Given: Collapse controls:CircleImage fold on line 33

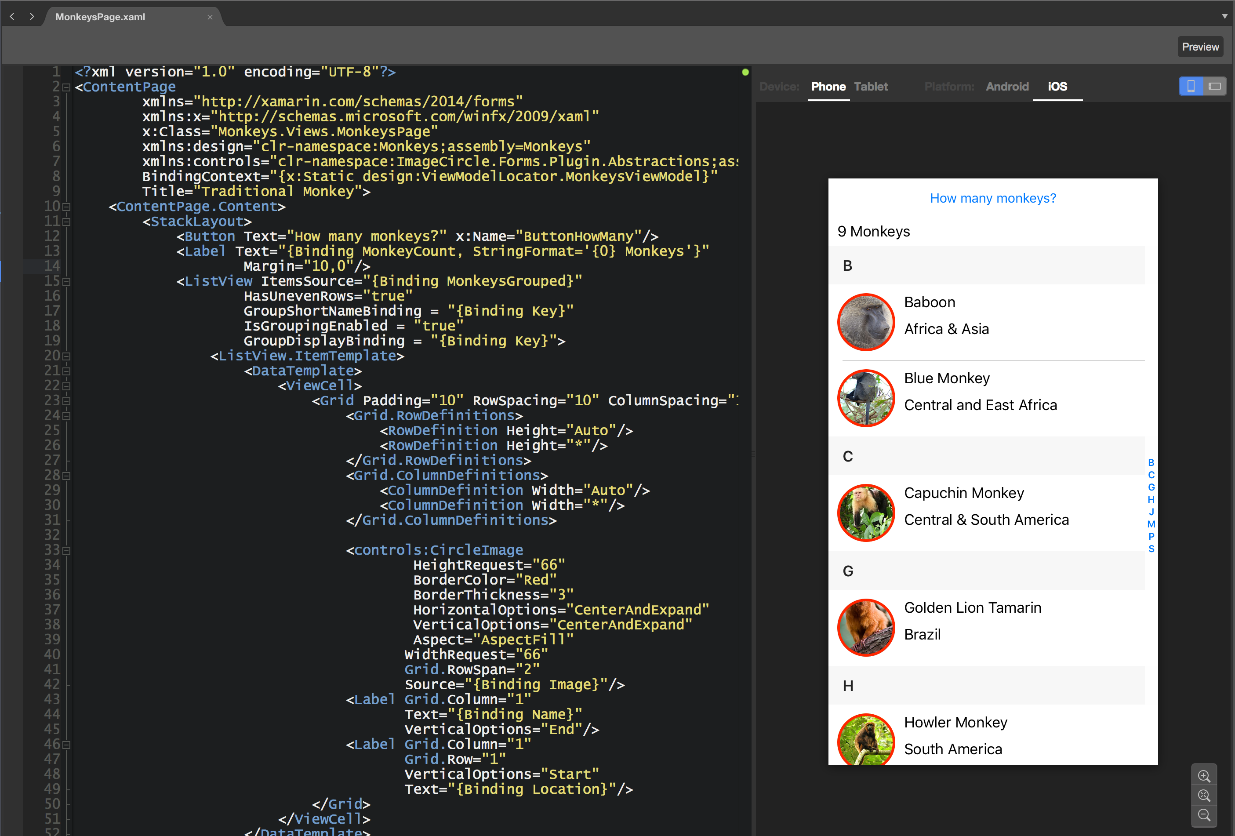Looking at the screenshot, I should point(66,550).
